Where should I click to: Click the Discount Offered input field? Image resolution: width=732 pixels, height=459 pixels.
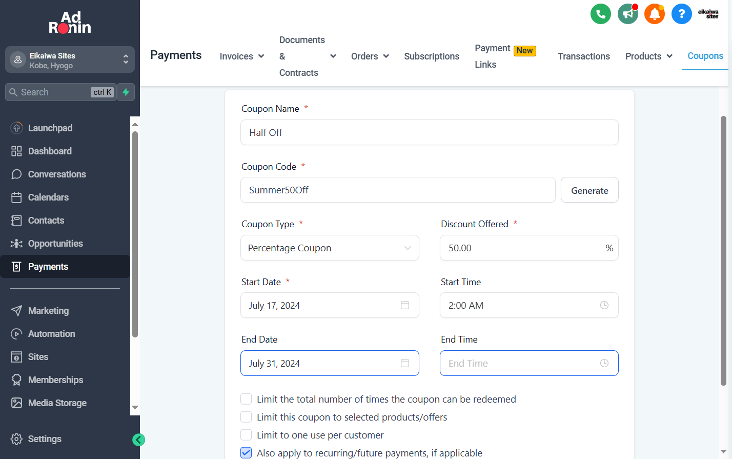pyautogui.click(x=529, y=248)
